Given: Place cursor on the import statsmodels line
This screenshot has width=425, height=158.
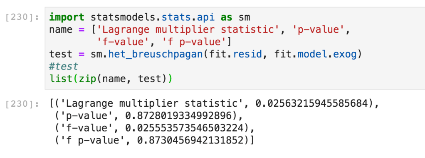Looking at the screenshot, I should tap(150, 17).
